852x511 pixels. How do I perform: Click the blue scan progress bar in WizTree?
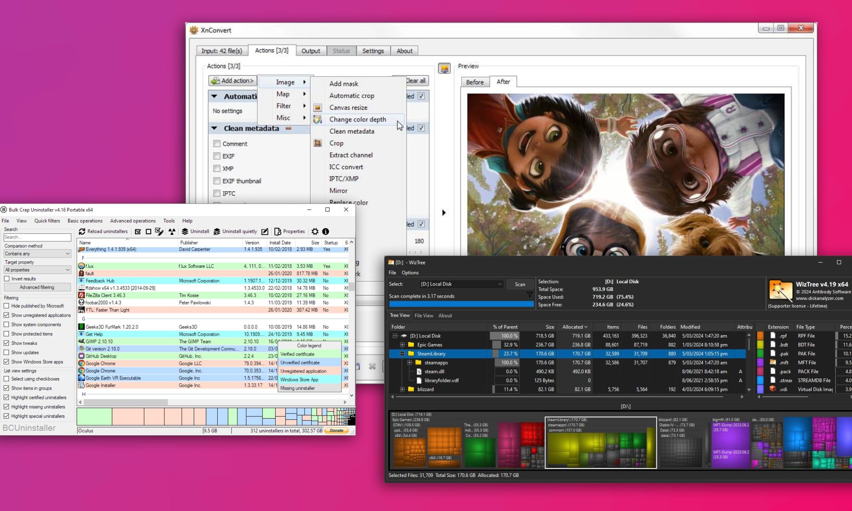[461, 304]
